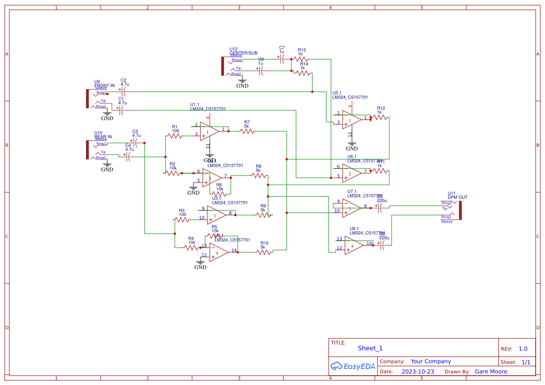Click the Sheet_1 title text
The width and height of the screenshot is (545, 385).
(370, 348)
